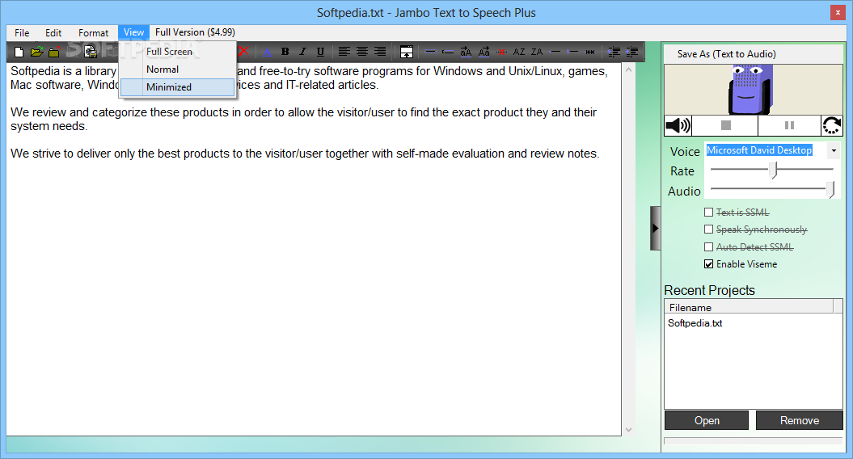Click the animated robot avatar image

point(753,89)
